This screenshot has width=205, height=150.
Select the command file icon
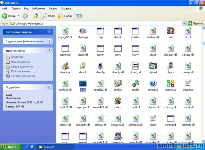(171, 118)
